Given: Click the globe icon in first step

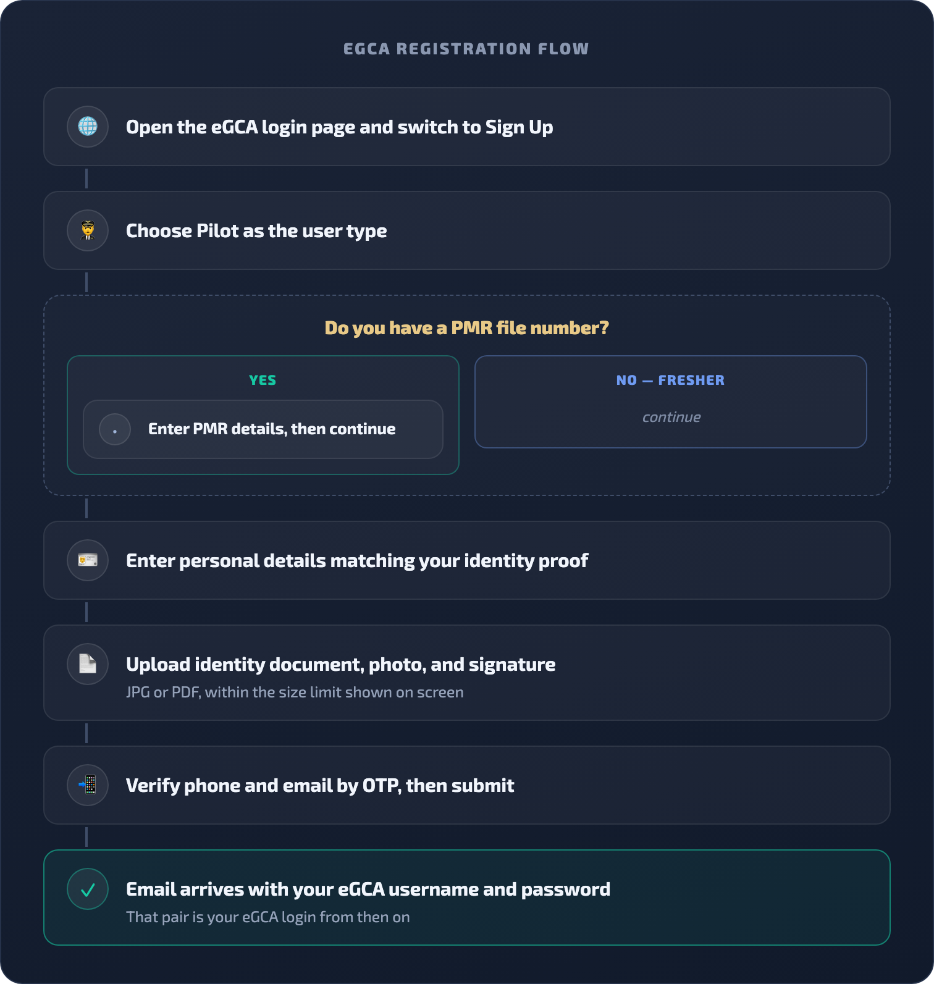Looking at the screenshot, I should (x=88, y=127).
